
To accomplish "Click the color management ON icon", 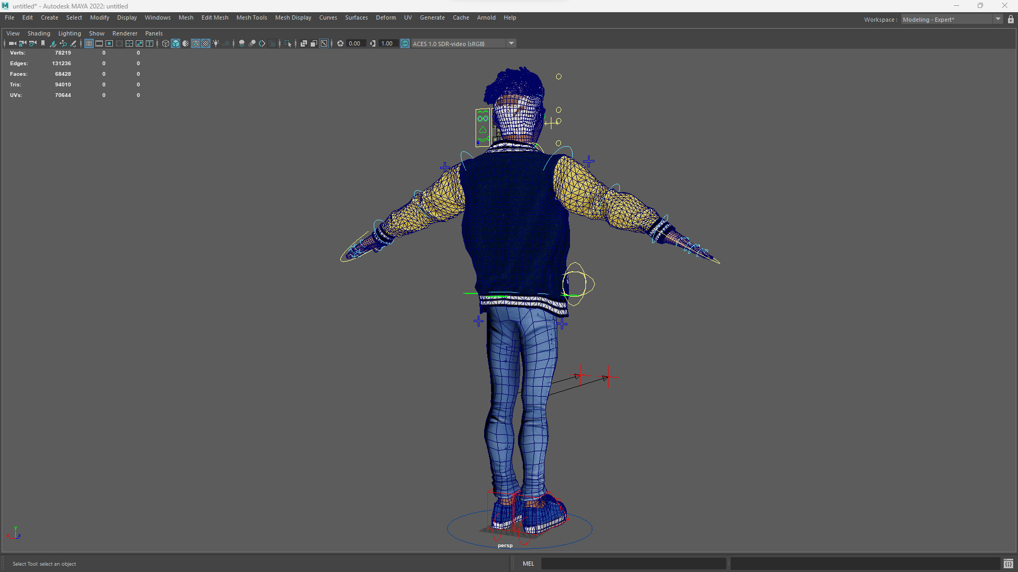I will pos(405,43).
